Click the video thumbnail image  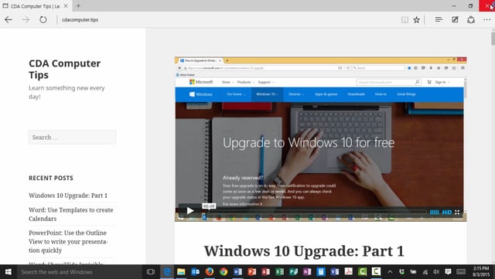(320, 139)
